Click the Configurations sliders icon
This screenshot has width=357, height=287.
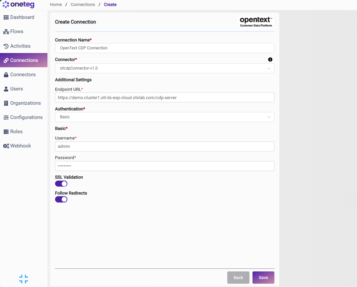pyautogui.click(x=6, y=117)
